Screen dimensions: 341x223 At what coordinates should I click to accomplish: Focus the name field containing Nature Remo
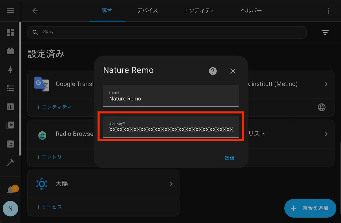coord(171,96)
